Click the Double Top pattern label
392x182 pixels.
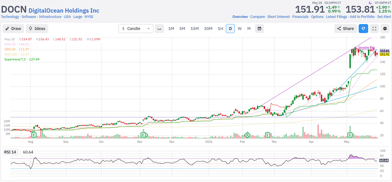point(367,48)
